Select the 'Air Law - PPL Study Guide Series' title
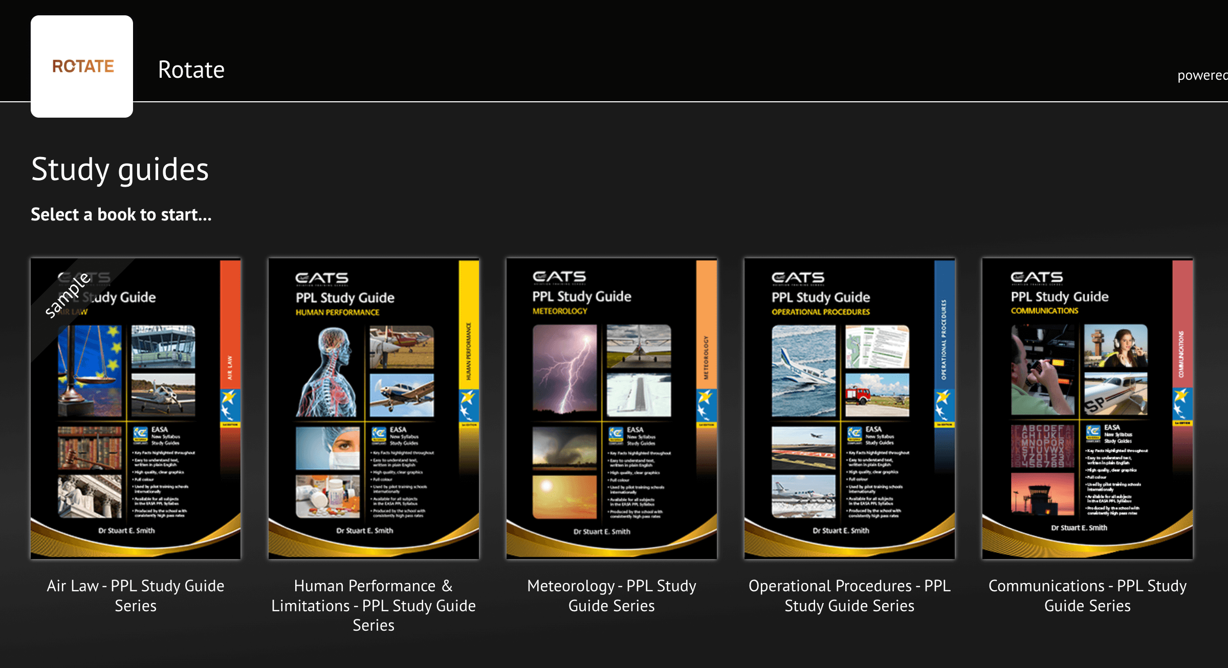 click(136, 595)
